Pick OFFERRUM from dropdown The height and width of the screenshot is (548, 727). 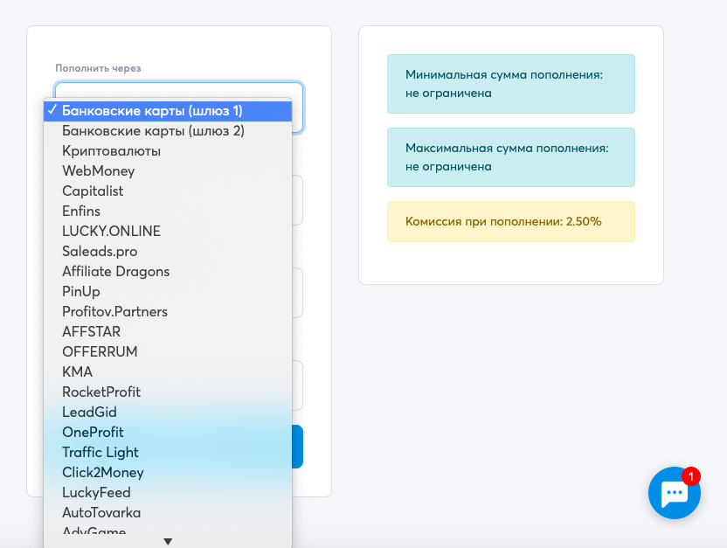point(168,352)
